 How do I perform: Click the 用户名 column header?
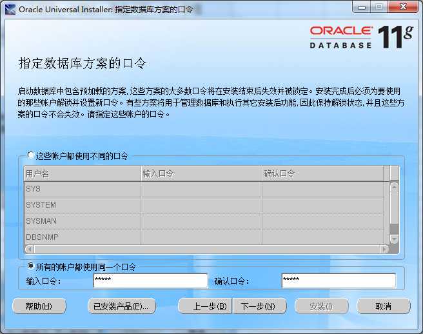83,173
